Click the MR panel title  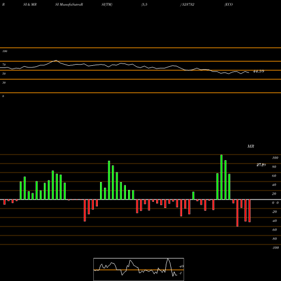[251, 146]
